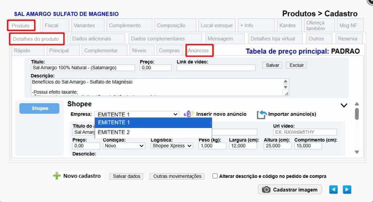Open the Produto tab
The width and height of the screenshot is (373, 202).
pyautogui.click(x=21, y=26)
